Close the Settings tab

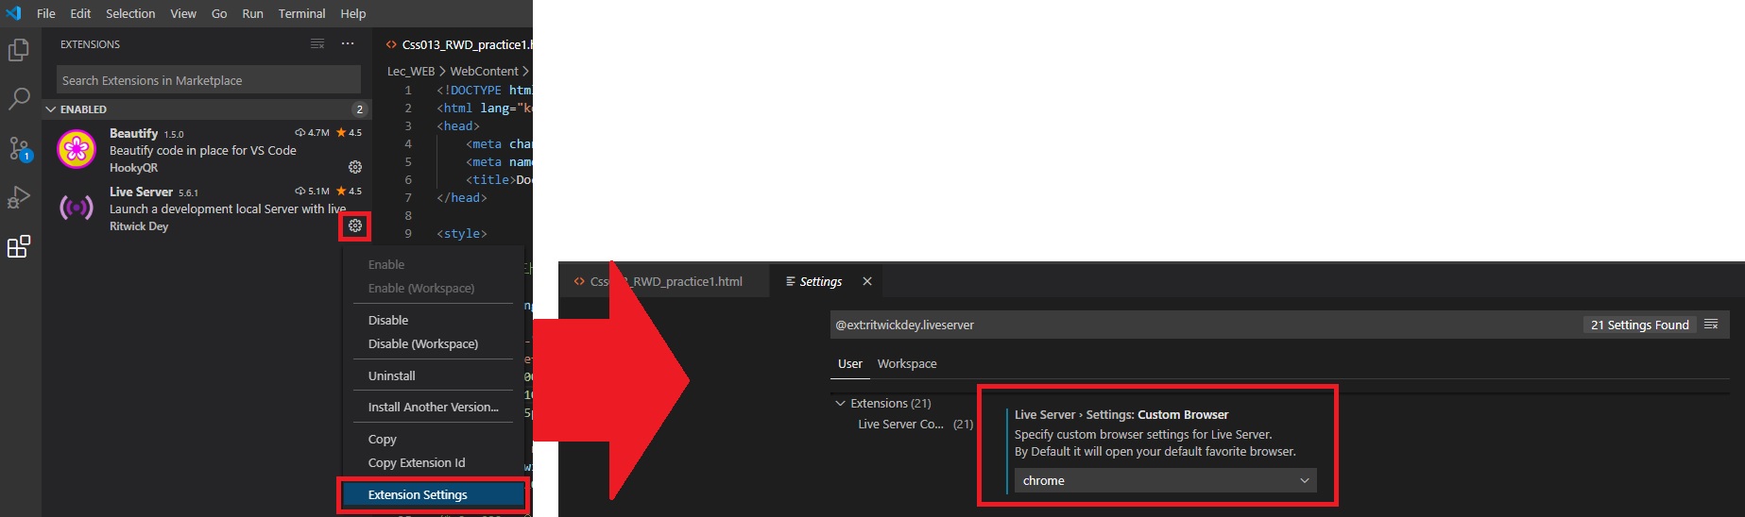click(x=867, y=281)
